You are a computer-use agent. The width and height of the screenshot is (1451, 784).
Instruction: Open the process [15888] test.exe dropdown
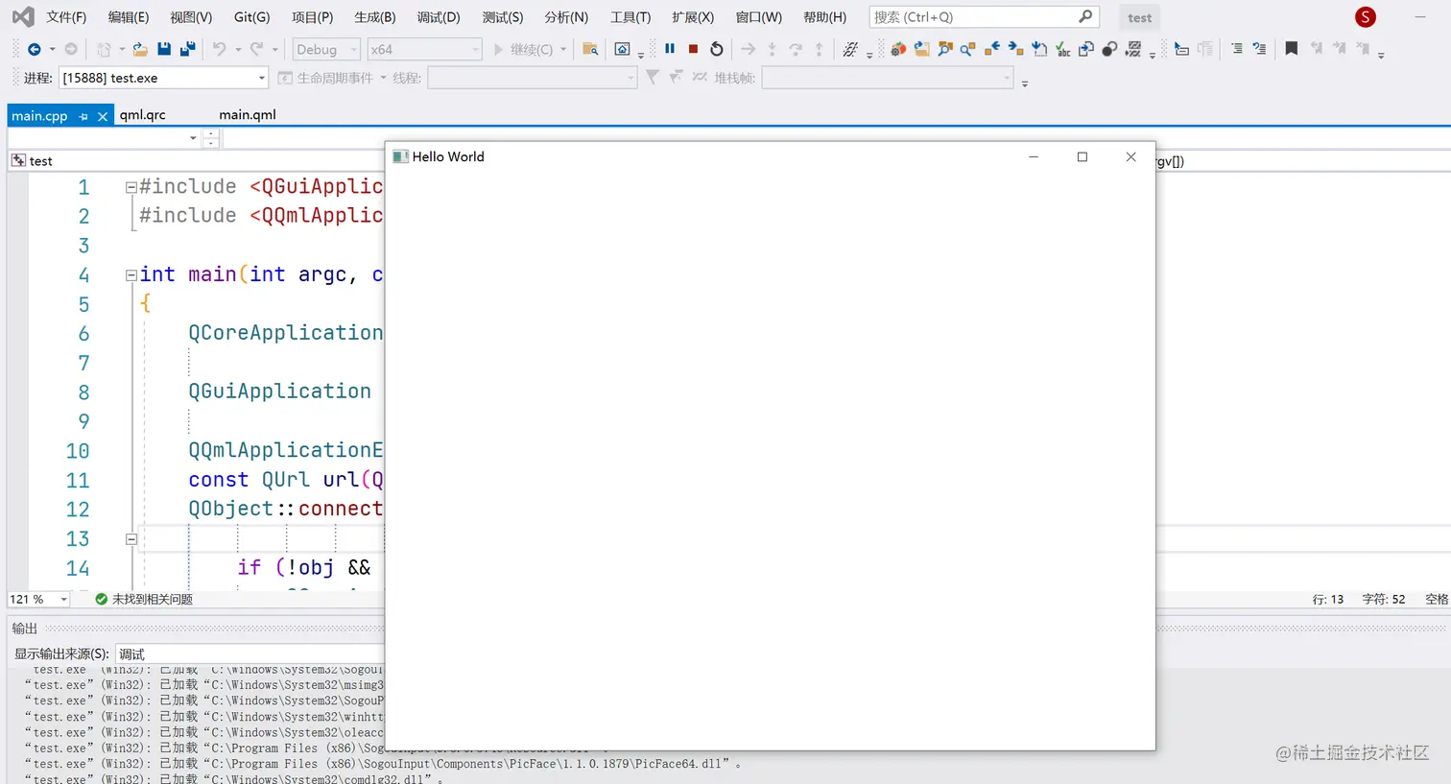tap(164, 78)
